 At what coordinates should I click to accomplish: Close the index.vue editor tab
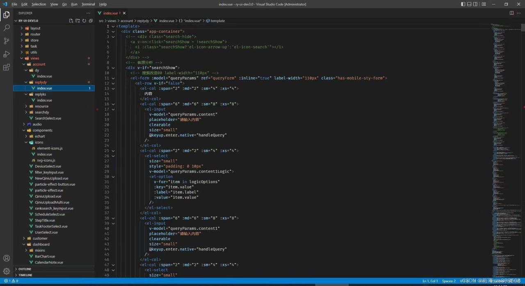click(x=123, y=13)
